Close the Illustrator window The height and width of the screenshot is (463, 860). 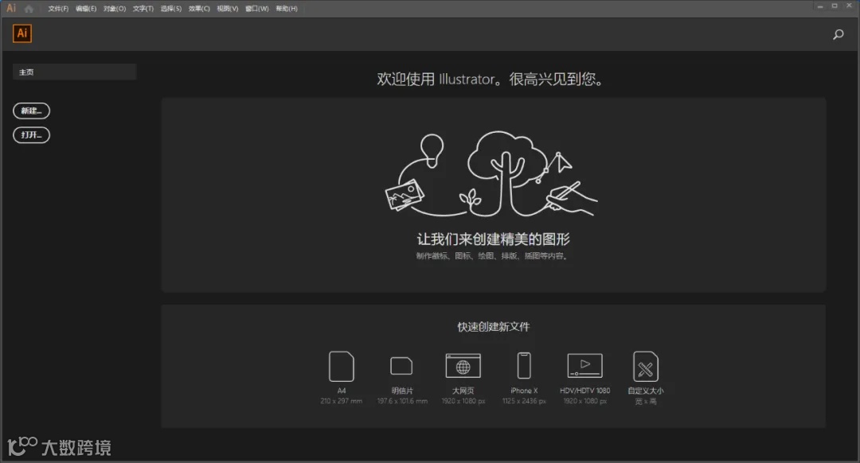point(849,6)
